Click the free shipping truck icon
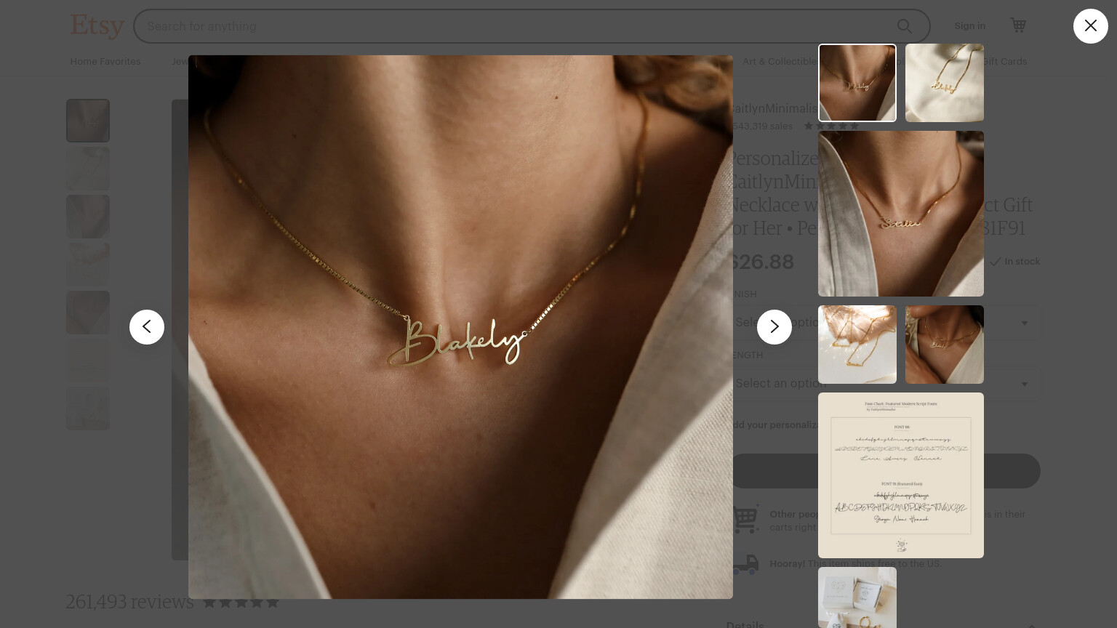This screenshot has width=1117, height=628. coord(745,564)
